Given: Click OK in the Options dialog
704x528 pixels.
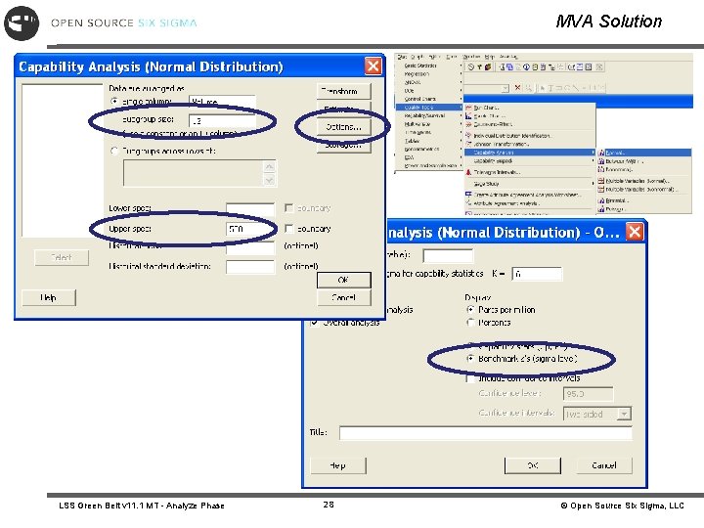Looking at the screenshot, I should 533,465.
